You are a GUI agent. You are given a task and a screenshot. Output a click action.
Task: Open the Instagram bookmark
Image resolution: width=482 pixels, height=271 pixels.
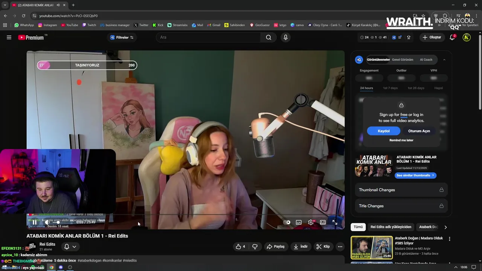(47, 25)
